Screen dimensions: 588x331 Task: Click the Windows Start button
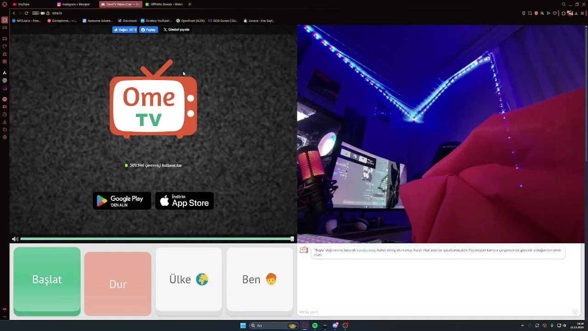point(243,325)
